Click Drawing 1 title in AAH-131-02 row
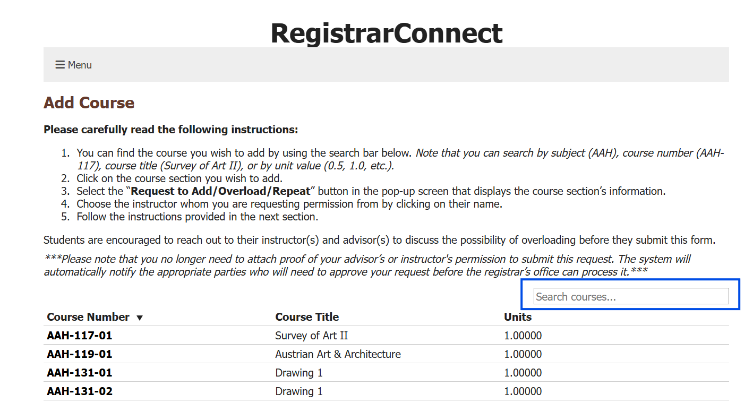753x402 pixels. click(x=299, y=391)
